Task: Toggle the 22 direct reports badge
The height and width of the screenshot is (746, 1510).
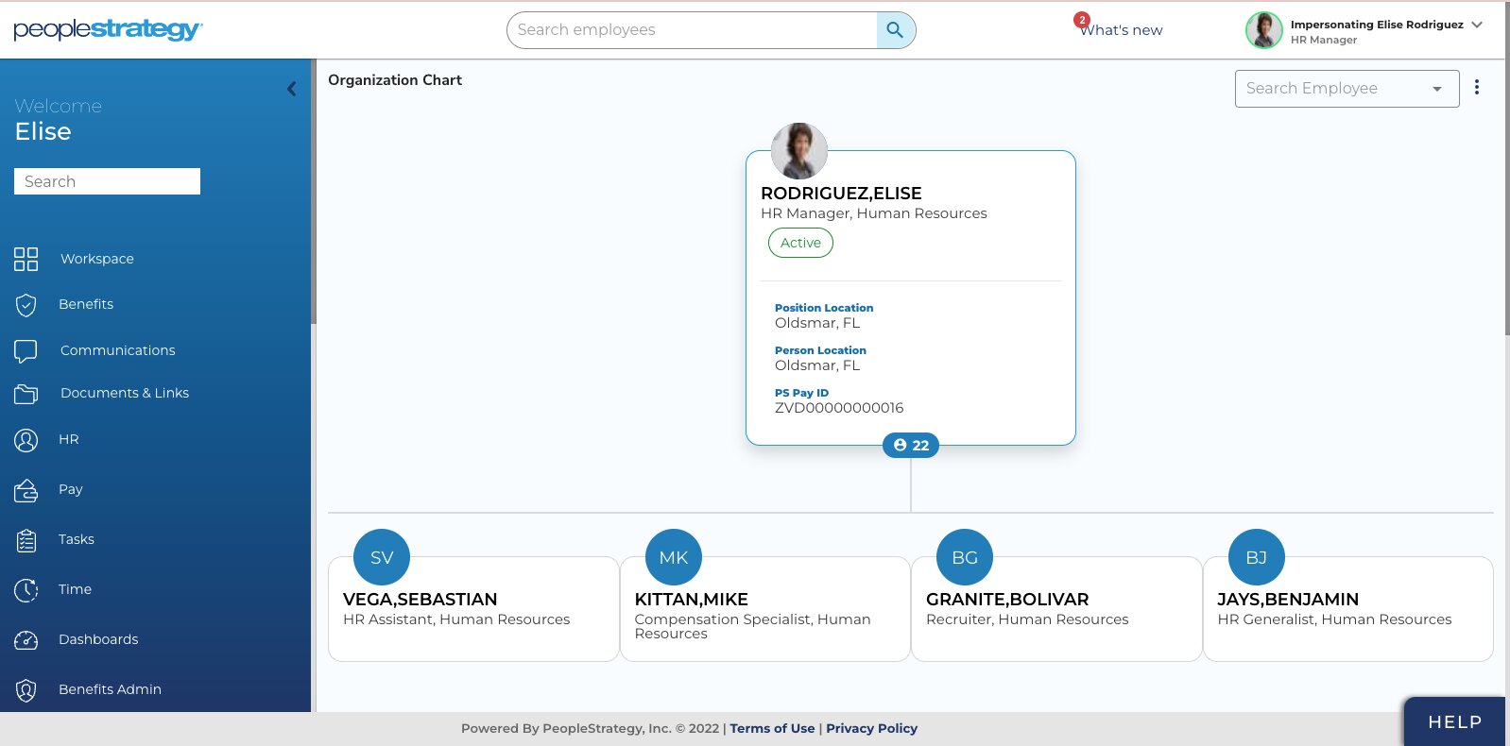Action: (911, 445)
